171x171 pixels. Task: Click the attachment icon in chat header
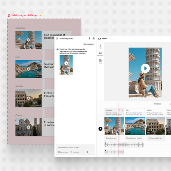(x=90, y=38)
